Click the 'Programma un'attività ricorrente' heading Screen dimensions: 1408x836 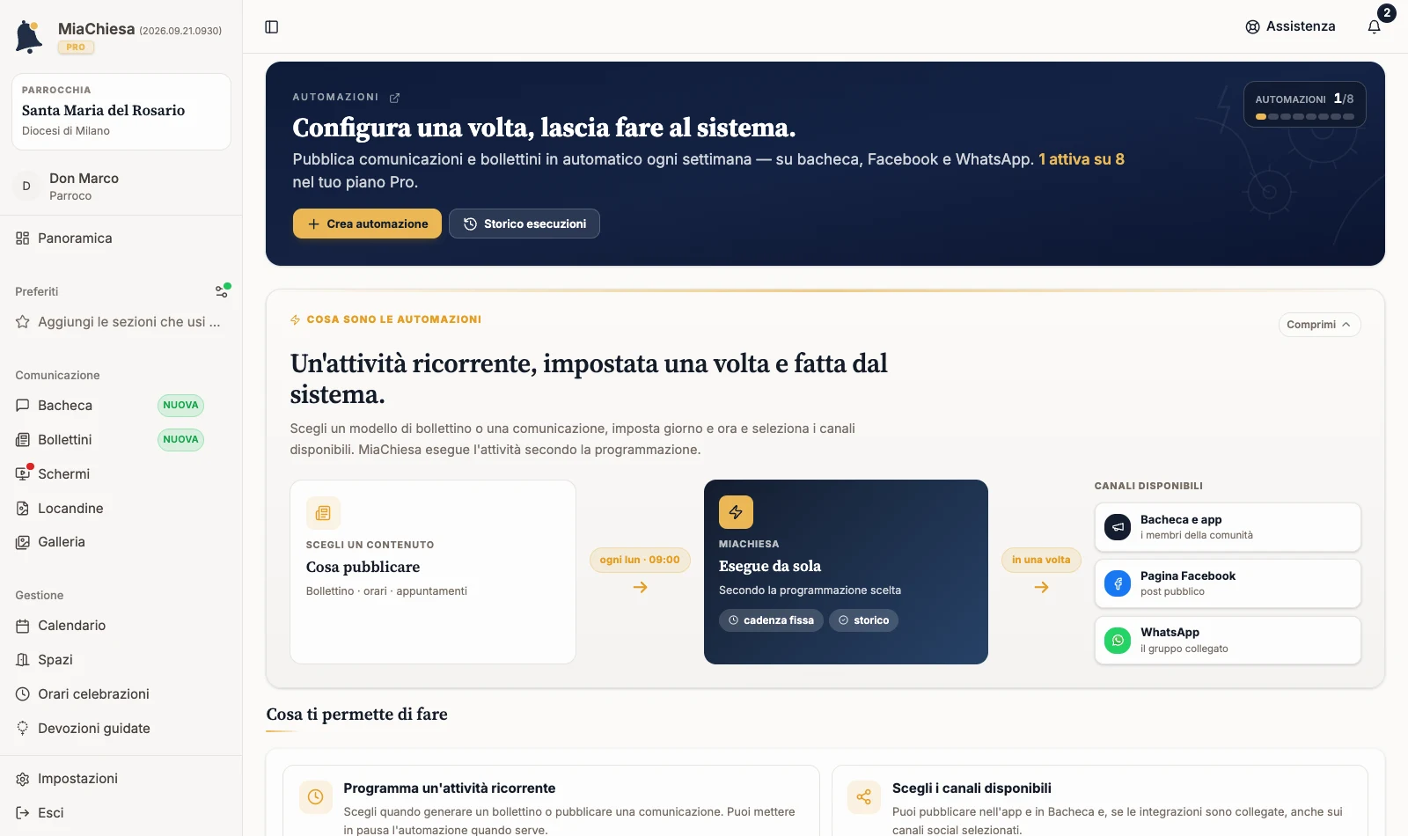pos(450,788)
